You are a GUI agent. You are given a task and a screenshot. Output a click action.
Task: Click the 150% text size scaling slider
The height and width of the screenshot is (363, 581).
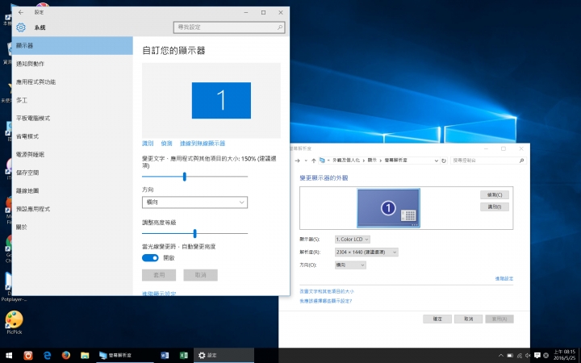(x=194, y=177)
